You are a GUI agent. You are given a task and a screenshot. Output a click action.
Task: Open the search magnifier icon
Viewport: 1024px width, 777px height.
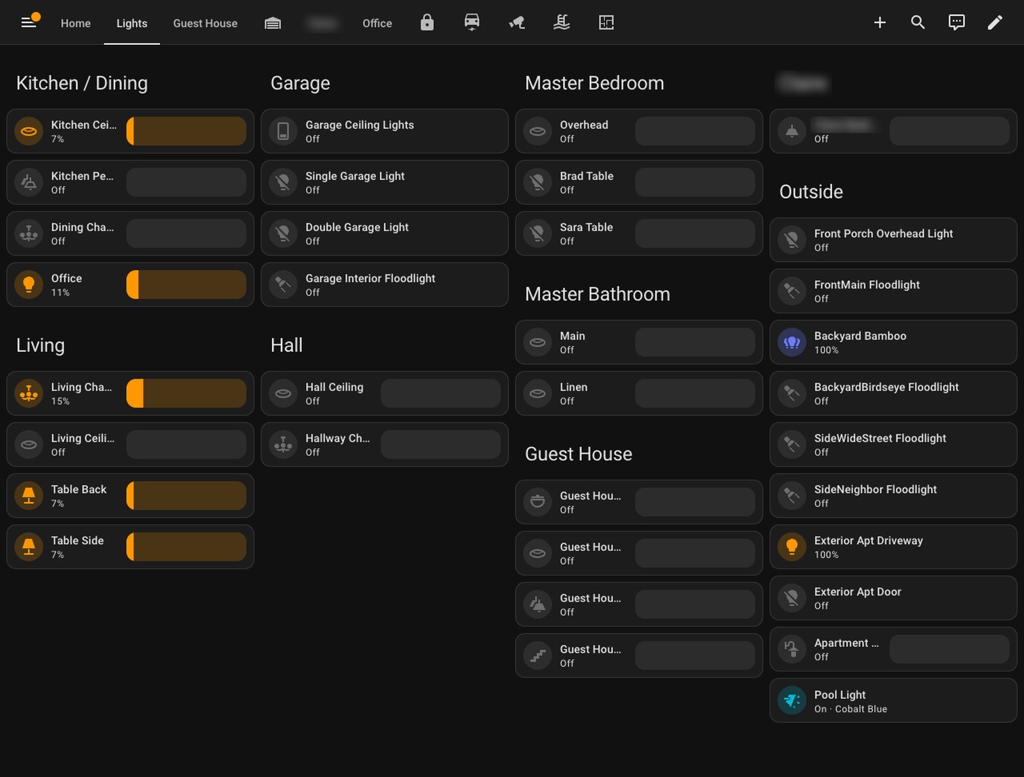click(918, 23)
